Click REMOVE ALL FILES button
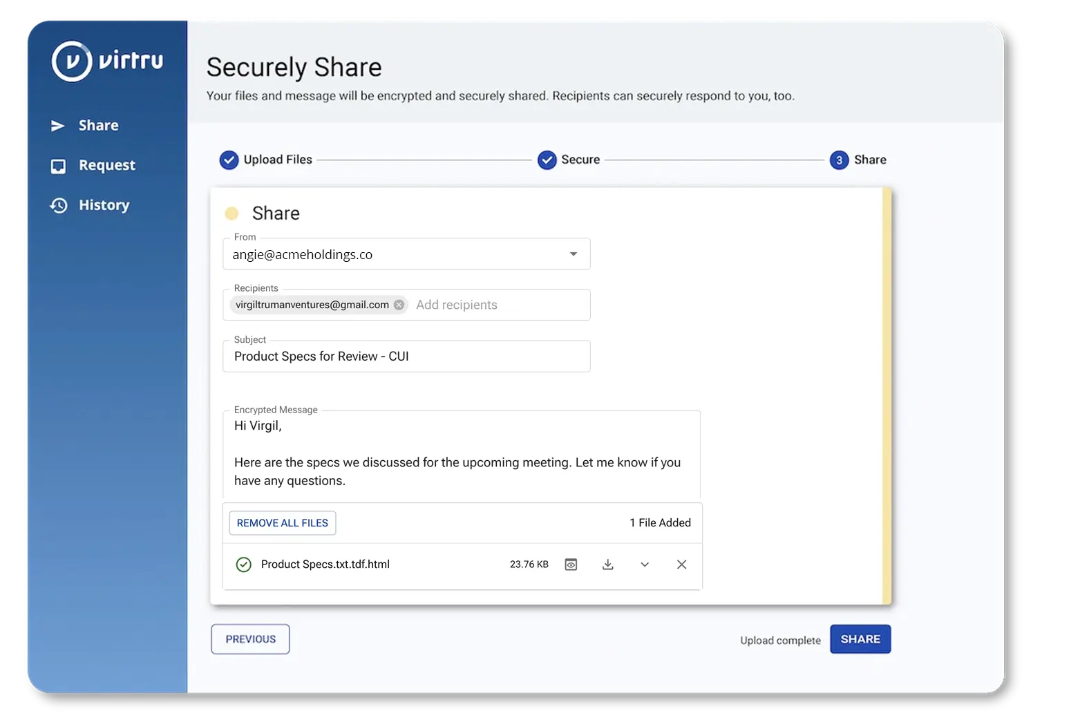The width and height of the screenshot is (1089, 722). (283, 523)
